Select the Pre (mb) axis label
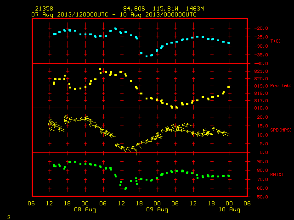This screenshot has width=294, height=220. pyautogui.click(x=281, y=86)
